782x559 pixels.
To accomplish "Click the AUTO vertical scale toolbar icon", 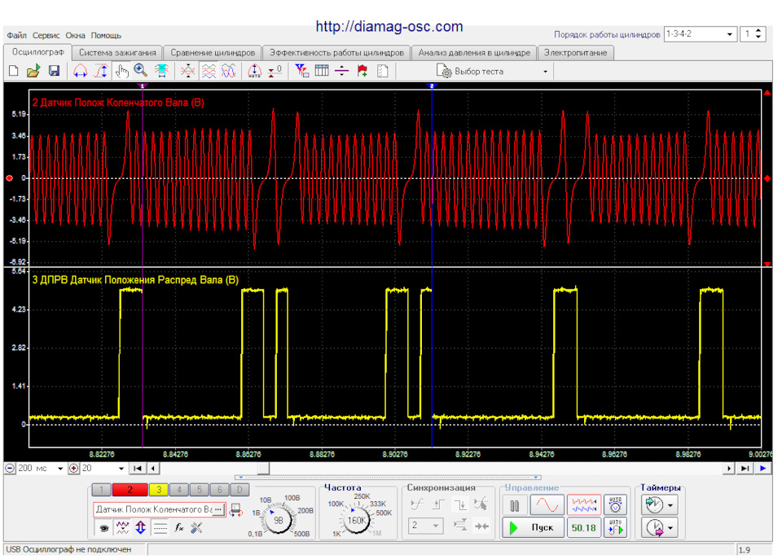I will coord(254,72).
